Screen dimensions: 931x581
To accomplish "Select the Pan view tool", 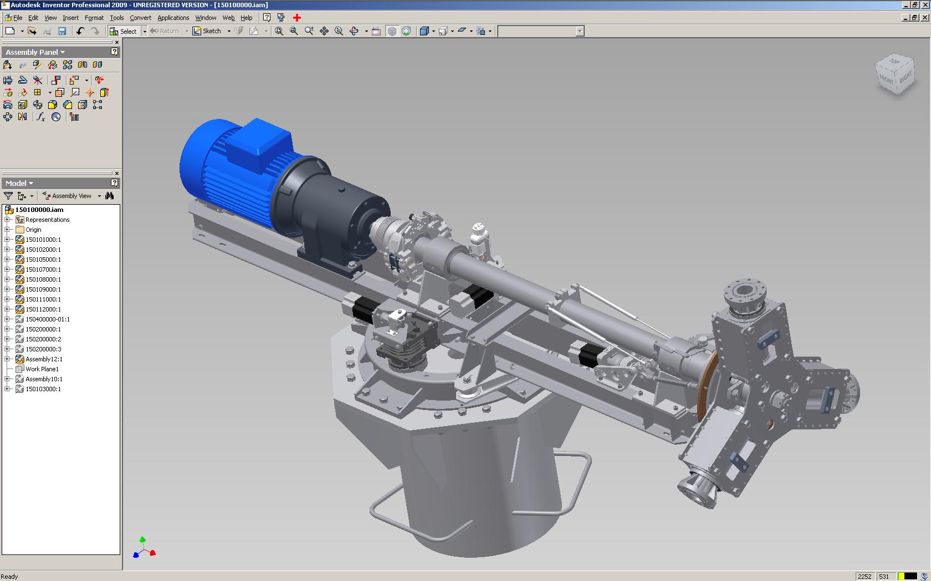I will (x=324, y=31).
